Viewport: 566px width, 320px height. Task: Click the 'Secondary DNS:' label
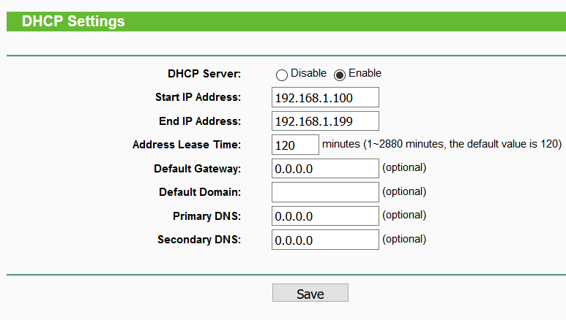[x=199, y=240]
